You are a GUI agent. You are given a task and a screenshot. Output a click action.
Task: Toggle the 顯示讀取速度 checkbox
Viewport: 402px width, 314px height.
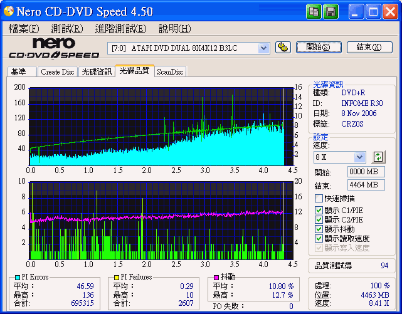(319, 238)
